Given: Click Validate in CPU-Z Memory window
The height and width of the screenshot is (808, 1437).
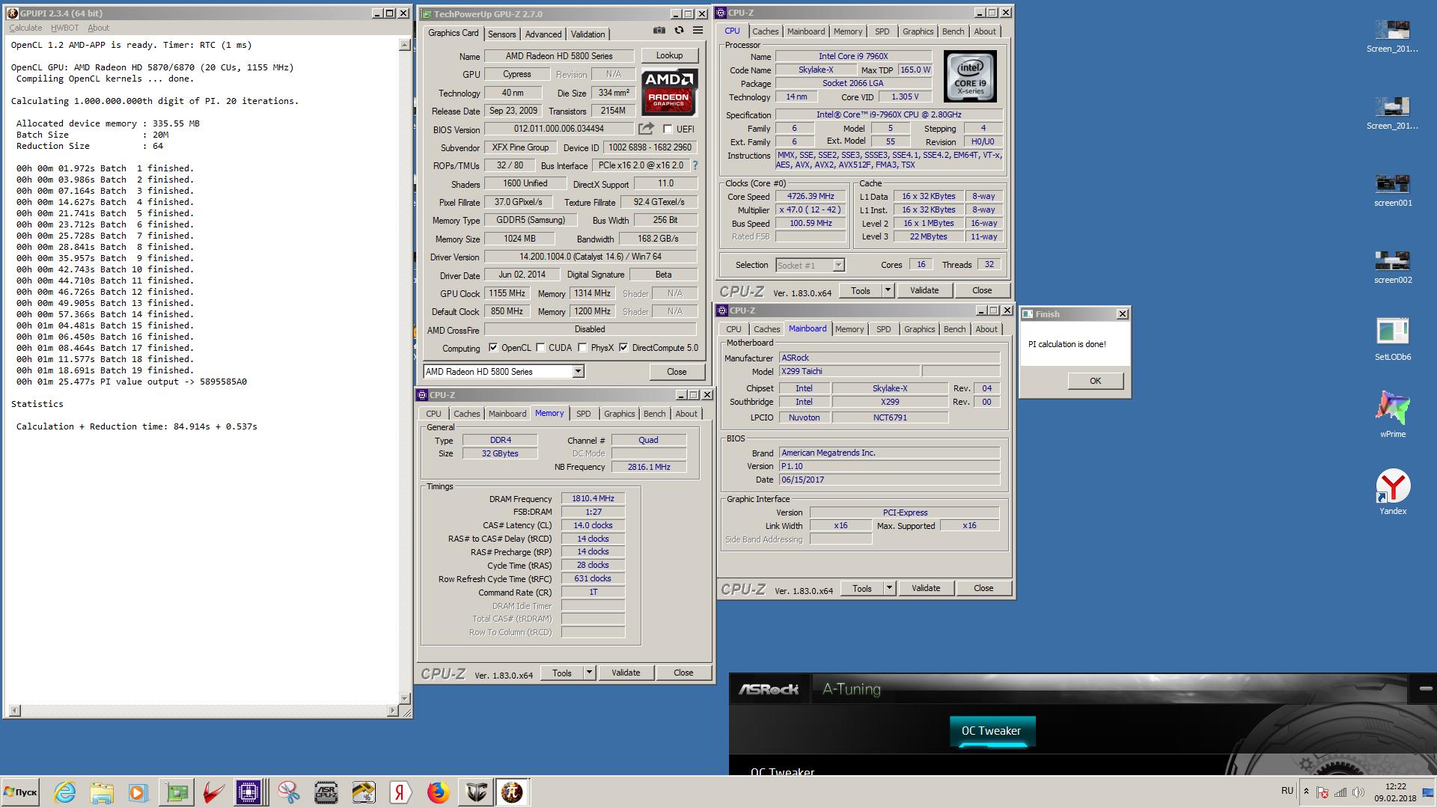Looking at the screenshot, I should click(x=626, y=673).
